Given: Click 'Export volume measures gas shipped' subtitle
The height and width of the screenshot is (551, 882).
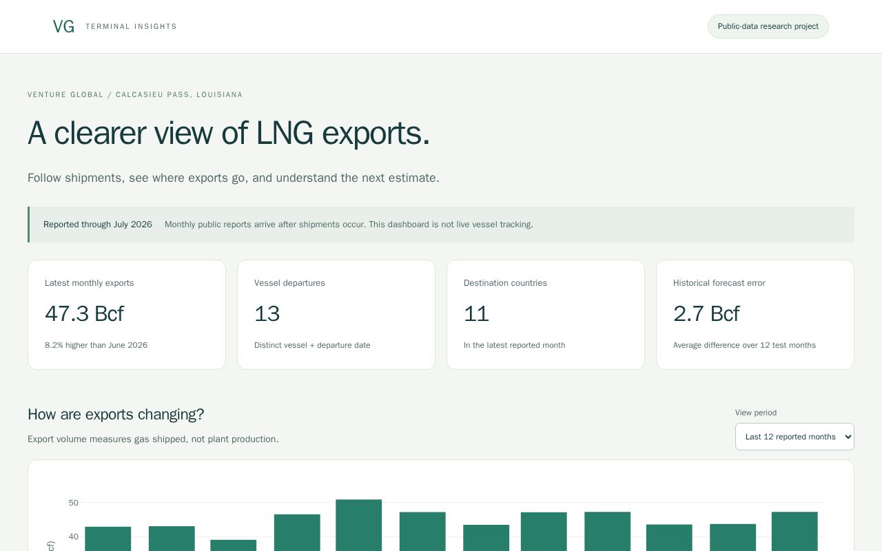Looking at the screenshot, I should [x=153, y=439].
